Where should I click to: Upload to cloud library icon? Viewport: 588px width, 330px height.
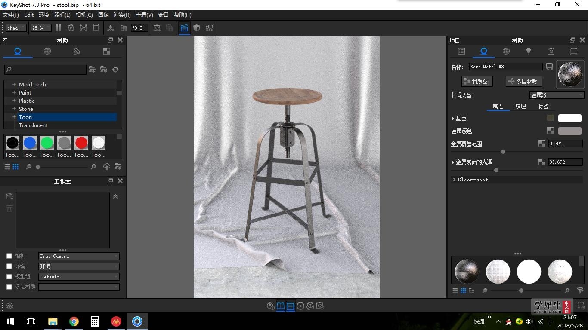click(107, 167)
